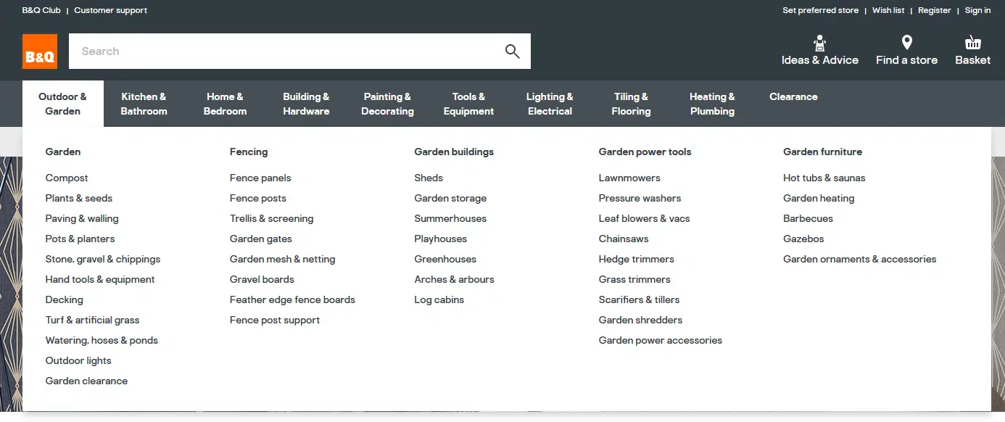Click Set preferred store link
The width and height of the screenshot is (1005, 422).
click(x=820, y=10)
